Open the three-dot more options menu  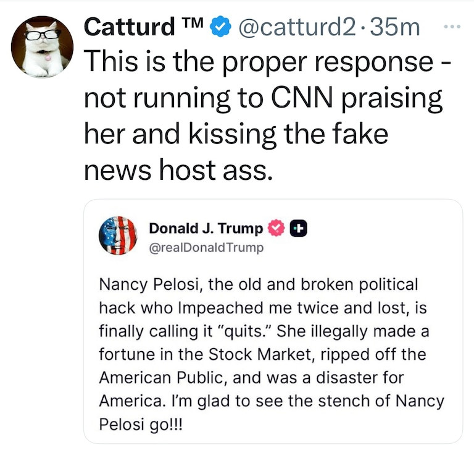[452, 27]
